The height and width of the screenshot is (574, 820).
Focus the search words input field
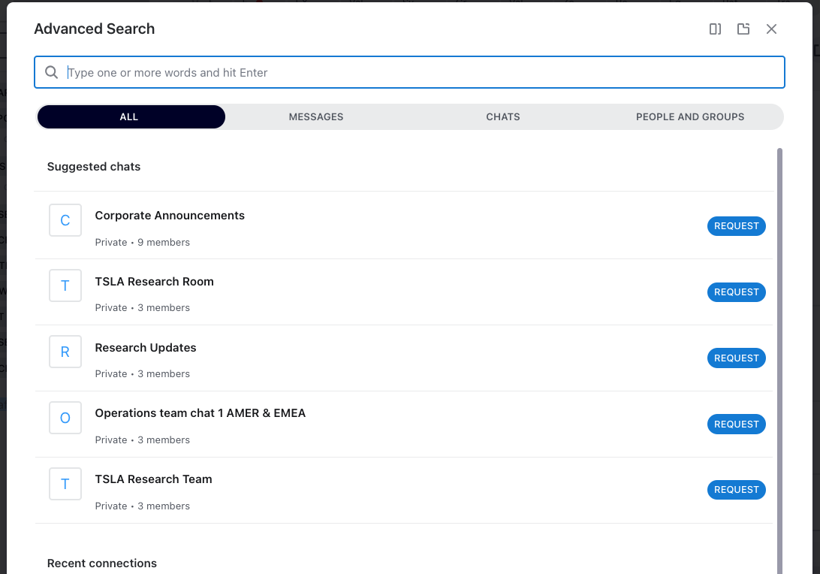point(409,72)
